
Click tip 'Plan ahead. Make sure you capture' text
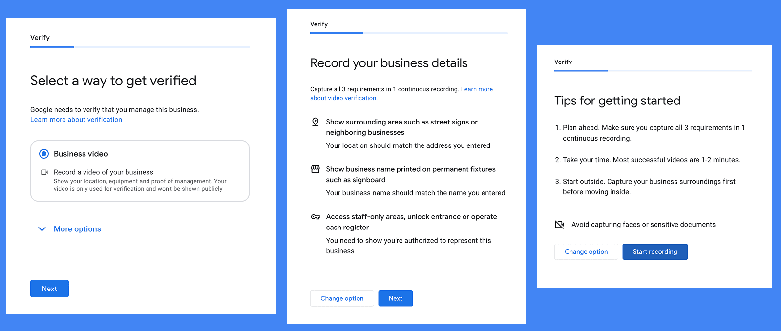point(654,133)
